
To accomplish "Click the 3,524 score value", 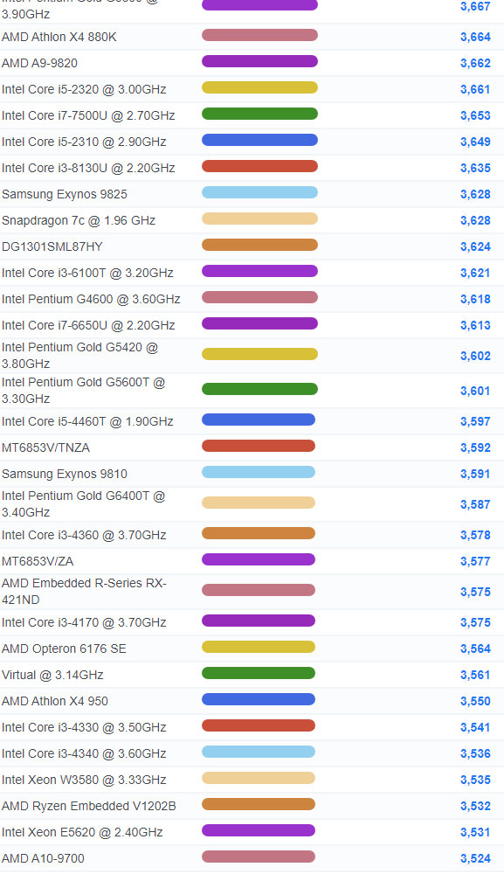I will 475,858.
